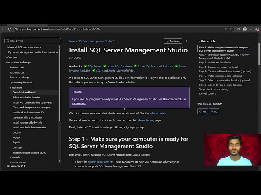Open Azure SQL Managed Instance link
The width and height of the screenshot is (261, 195).
(155, 66)
